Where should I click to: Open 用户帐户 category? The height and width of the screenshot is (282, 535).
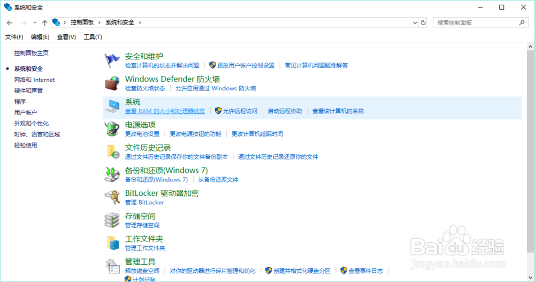coord(26,112)
